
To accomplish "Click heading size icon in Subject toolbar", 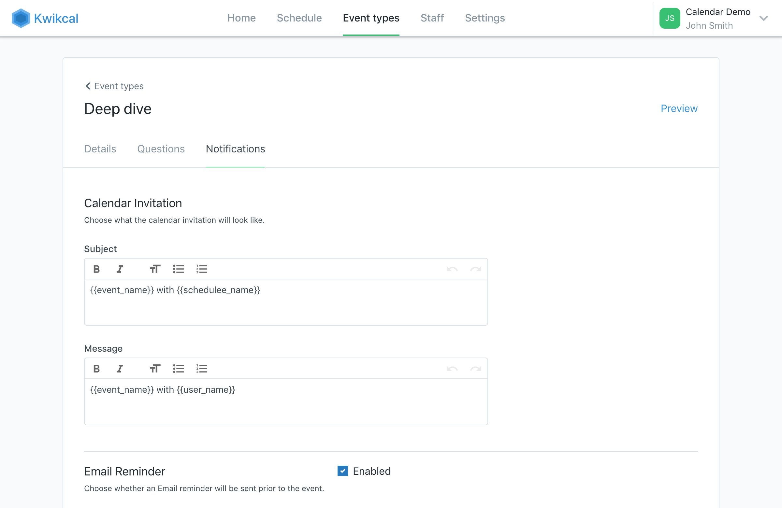I will (x=155, y=269).
